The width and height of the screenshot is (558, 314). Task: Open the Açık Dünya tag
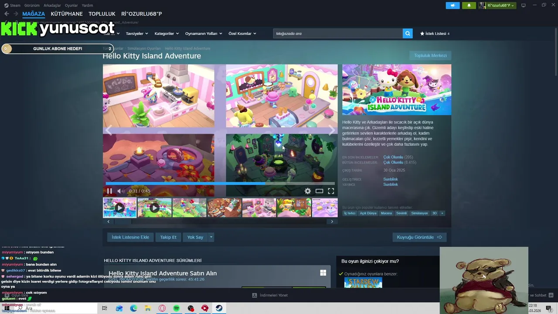pos(368,213)
